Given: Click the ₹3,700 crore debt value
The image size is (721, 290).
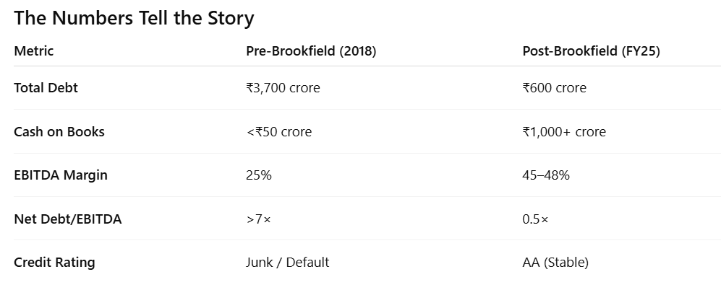Looking at the screenshot, I should pyautogui.click(x=283, y=88).
